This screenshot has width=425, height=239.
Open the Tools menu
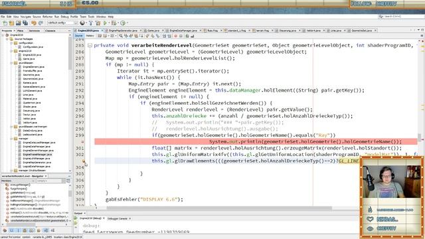91,17
